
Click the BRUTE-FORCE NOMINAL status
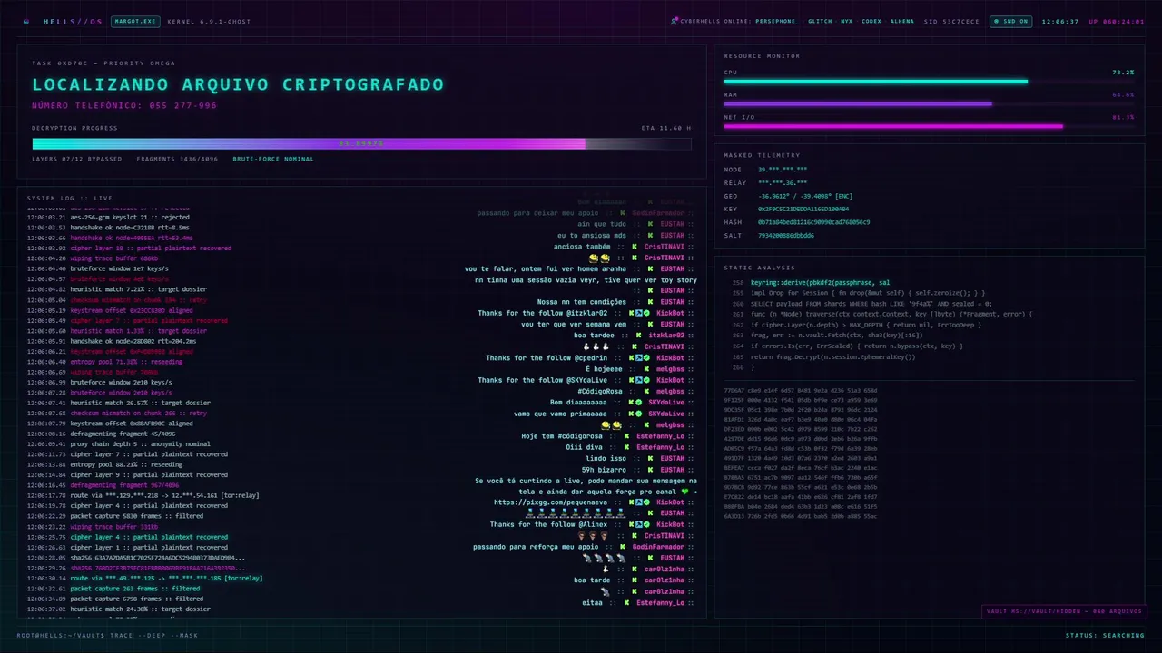[273, 159]
